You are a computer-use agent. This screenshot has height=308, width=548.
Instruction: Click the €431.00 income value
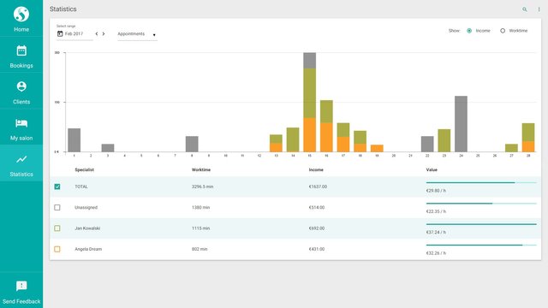tap(317, 249)
